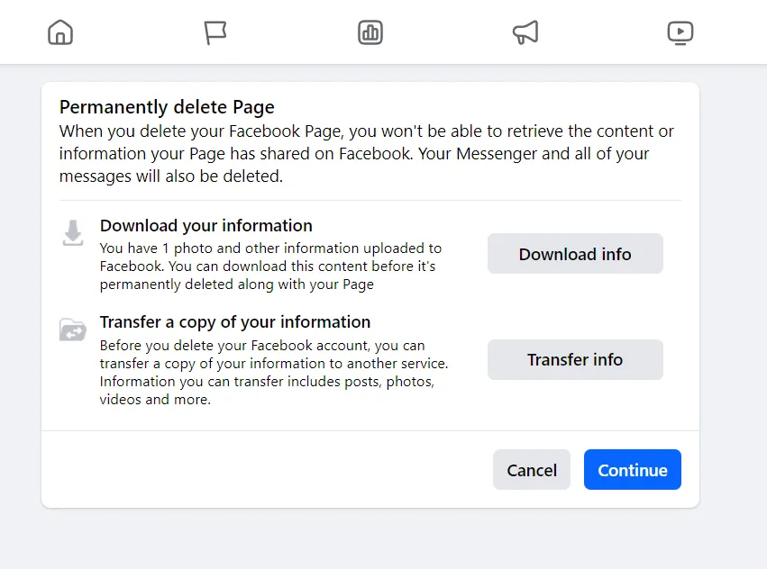The width and height of the screenshot is (767, 569).
Task: Cancel the page deletion
Action: 532,470
